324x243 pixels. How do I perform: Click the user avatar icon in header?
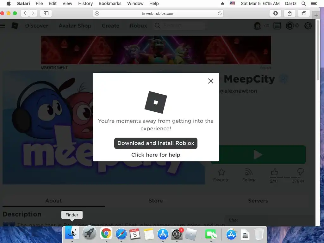(x=257, y=26)
